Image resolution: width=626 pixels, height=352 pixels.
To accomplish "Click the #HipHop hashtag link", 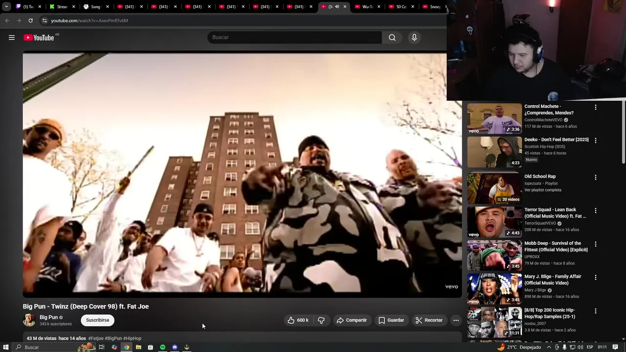I will pos(132,338).
